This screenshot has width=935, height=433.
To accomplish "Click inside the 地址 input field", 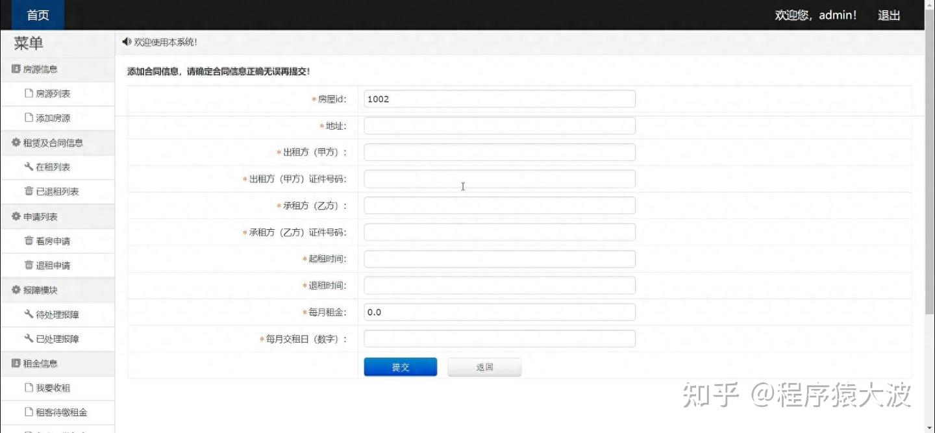I will 499,125.
